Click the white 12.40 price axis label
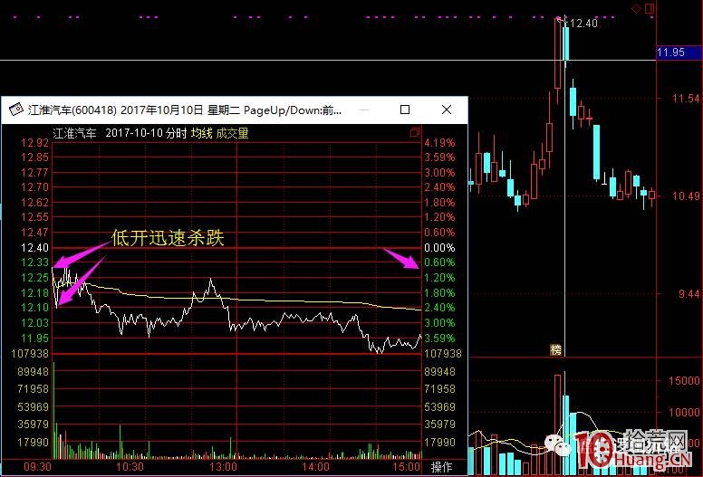Image resolution: width=703 pixels, height=477 pixels. [35, 248]
